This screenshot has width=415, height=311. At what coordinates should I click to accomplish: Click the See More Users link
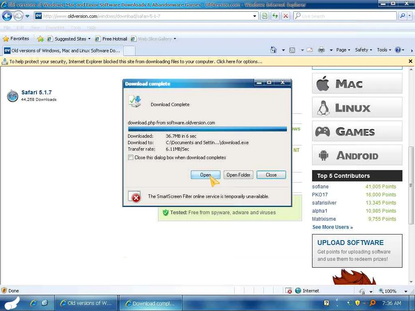(x=332, y=227)
